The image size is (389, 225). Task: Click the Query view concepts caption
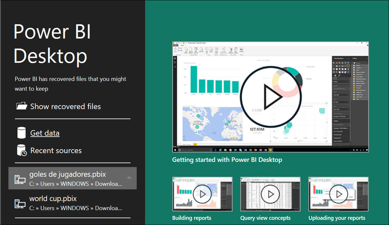click(266, 218)
